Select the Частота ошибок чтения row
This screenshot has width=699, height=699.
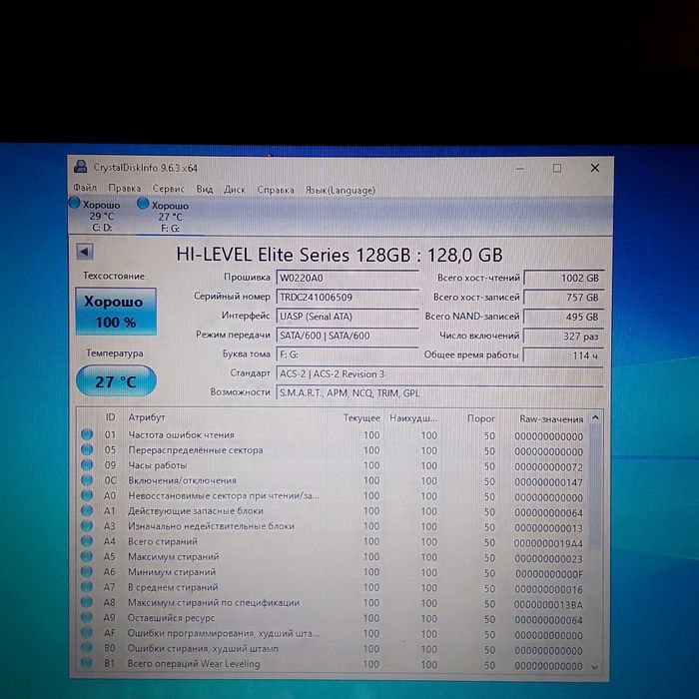pos(333,435)
